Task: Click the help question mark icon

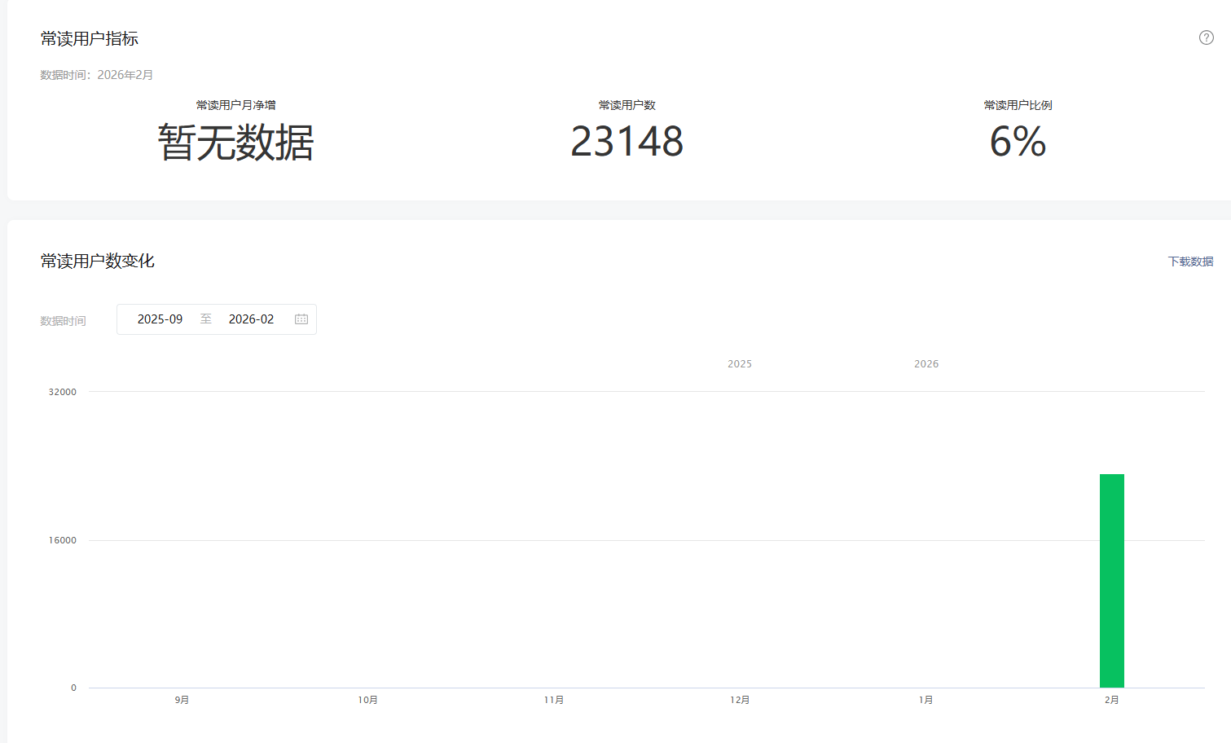Action: click(x=1206, y=37)
